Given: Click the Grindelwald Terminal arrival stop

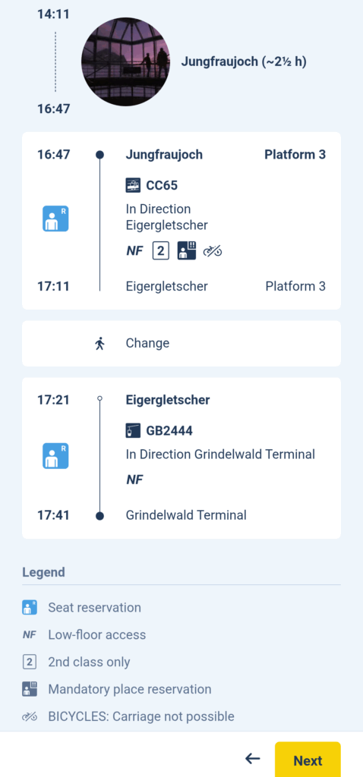Looking at the screenshot, I should pyautogui.click(x=186, y=515).
